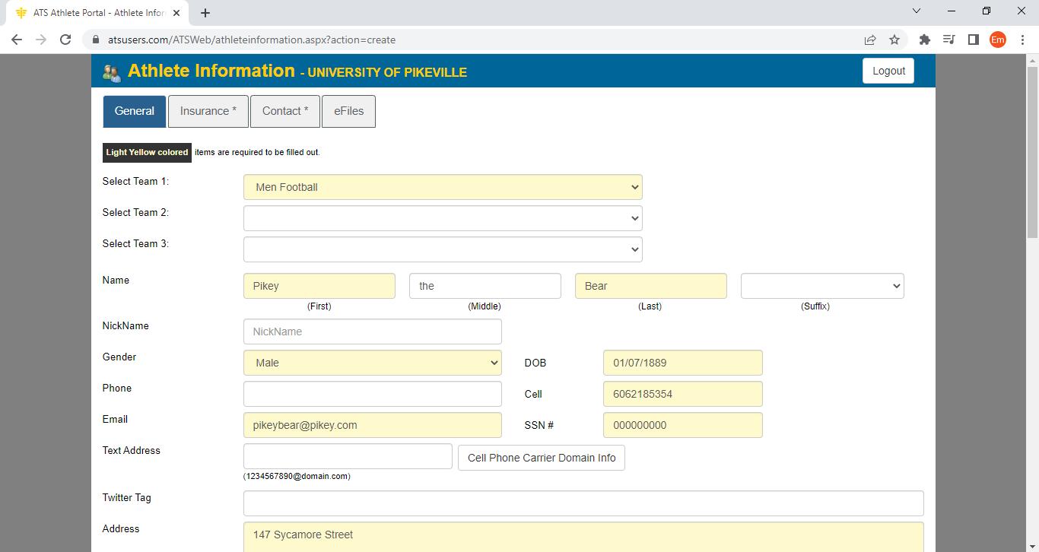Click the padlock site info icon
This screenshot has height=552, width=1039.
point(96,40)
